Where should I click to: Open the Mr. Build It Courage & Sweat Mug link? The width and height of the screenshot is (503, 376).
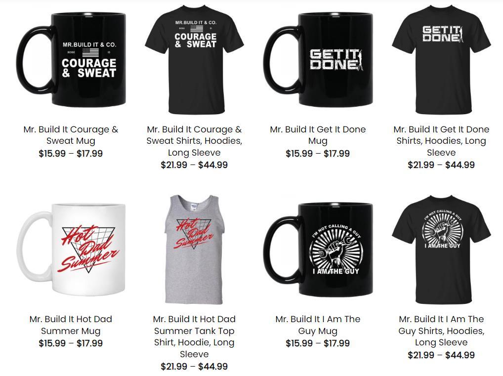71,135
